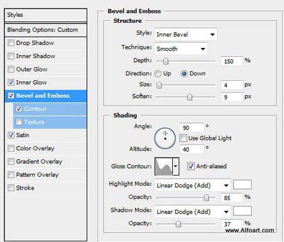Enable the Inner Shadow checkbox
The width and height of the screenshot is (284, 242).
click(x=11, y=56)
